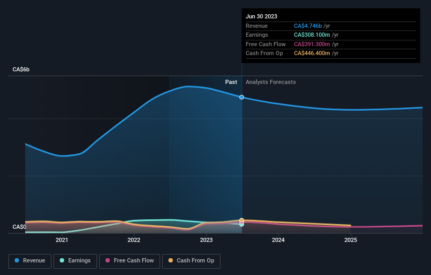Select the revenue data point at Jun 2023

coord(241,97)
